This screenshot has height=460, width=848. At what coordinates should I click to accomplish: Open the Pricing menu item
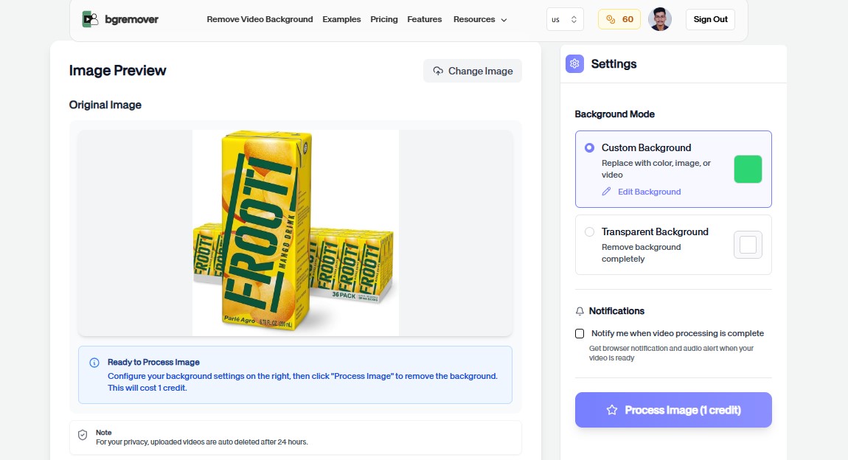point(384,19)
